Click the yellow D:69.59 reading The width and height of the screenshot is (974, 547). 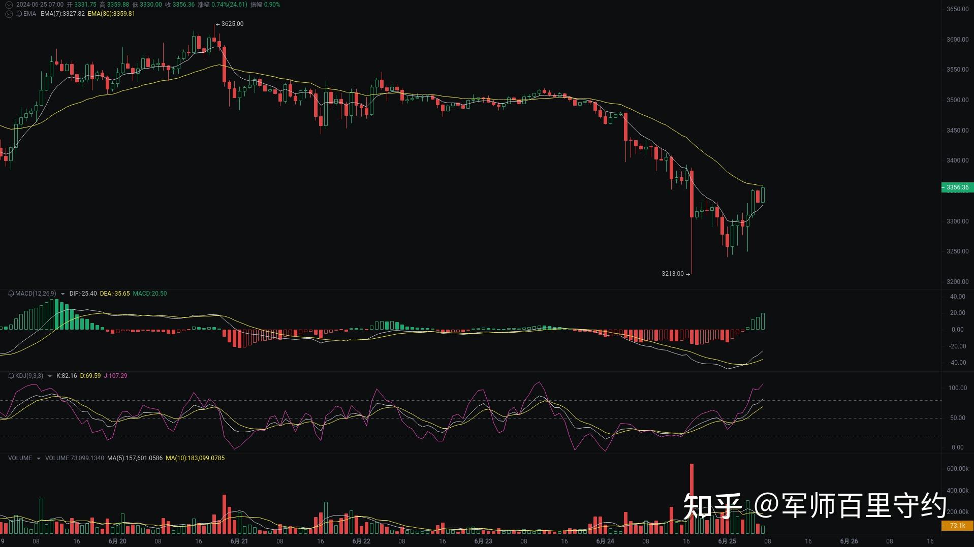pyautogui.click(x=90, y=376)
